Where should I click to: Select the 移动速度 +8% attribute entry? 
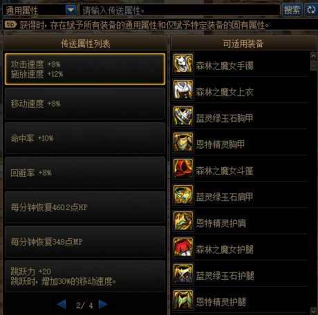(x=85, y=104)
